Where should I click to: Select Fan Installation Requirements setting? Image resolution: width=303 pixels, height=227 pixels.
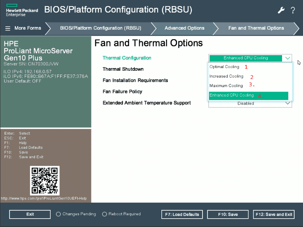(x=135, y=80)
